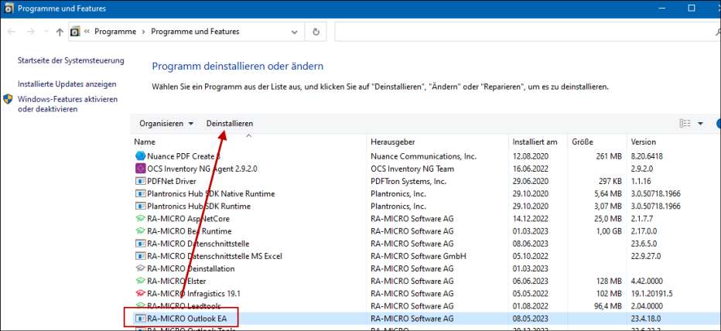Screen dimensions: 721x331
Task: Click the Nuance PDF Create program icon
Action: 140,156
